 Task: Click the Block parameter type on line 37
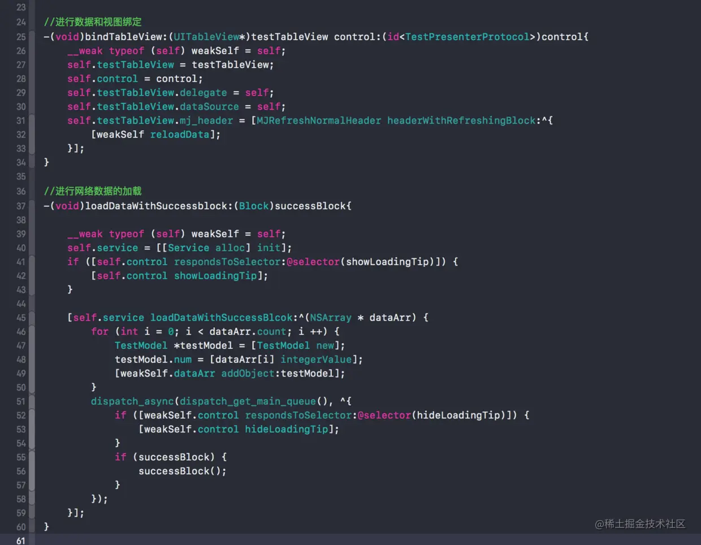[254, 206]
